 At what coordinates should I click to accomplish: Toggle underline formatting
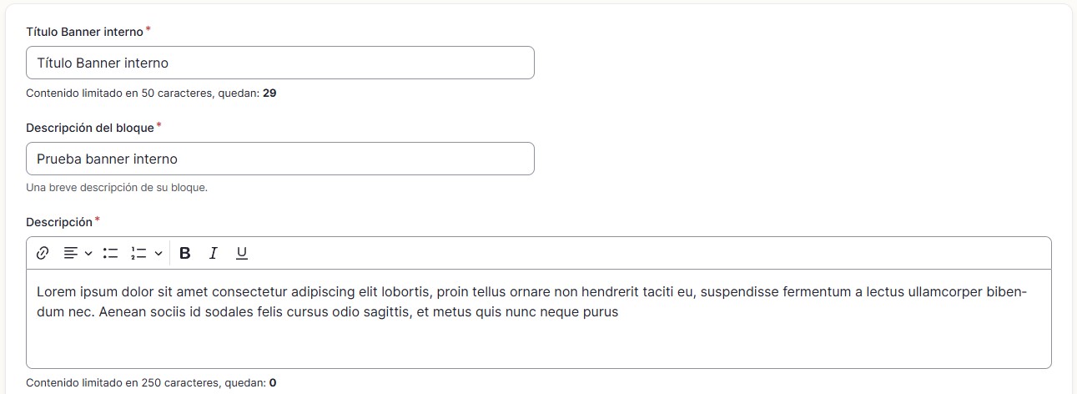[x=242, y=253]
